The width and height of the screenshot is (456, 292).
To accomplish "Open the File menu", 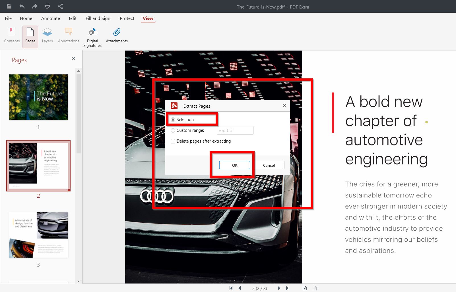I will (x=8, y=18).
